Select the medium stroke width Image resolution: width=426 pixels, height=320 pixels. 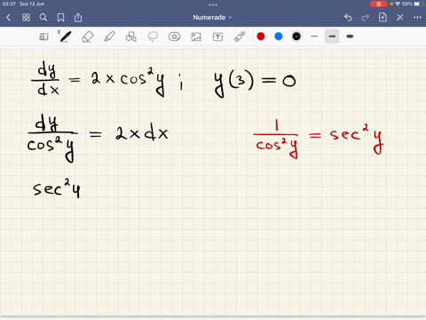point(332,36)
